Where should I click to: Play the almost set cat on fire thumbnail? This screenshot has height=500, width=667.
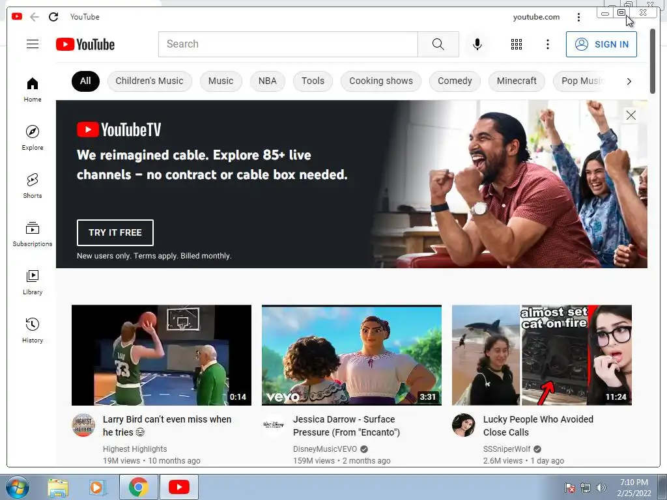click(x=541, y=355)
